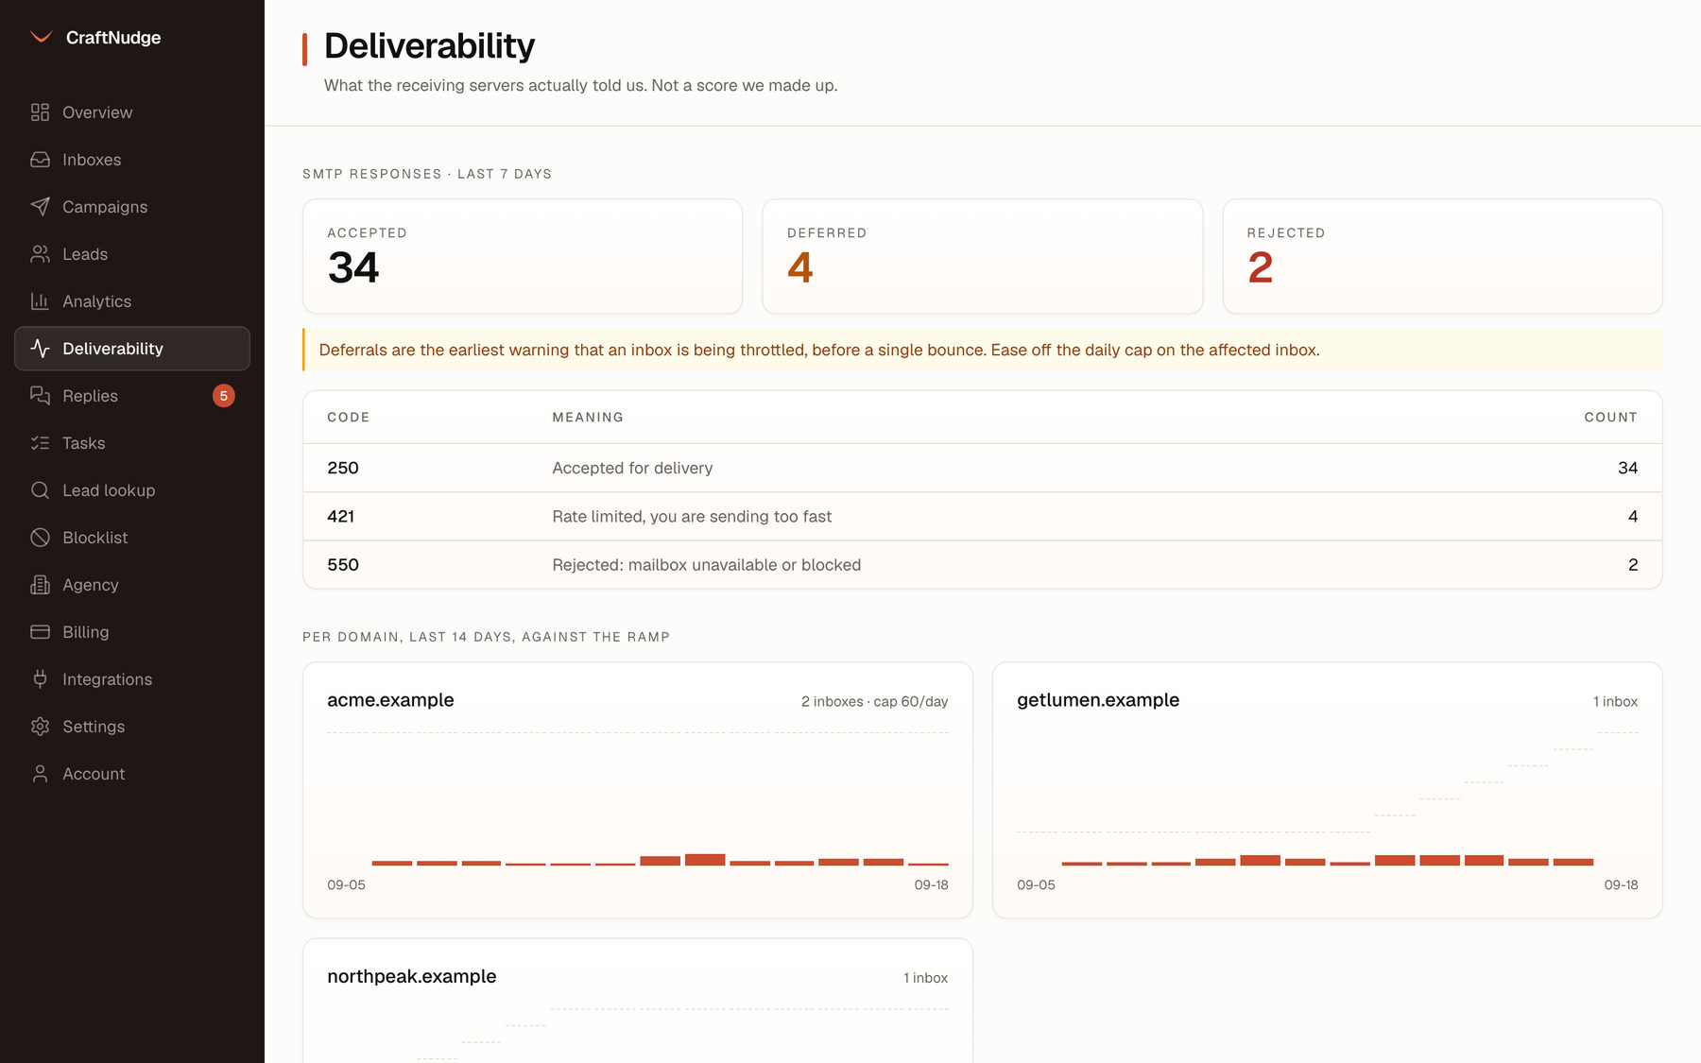
Task: Click the Agency building icon
Action: 40,585
